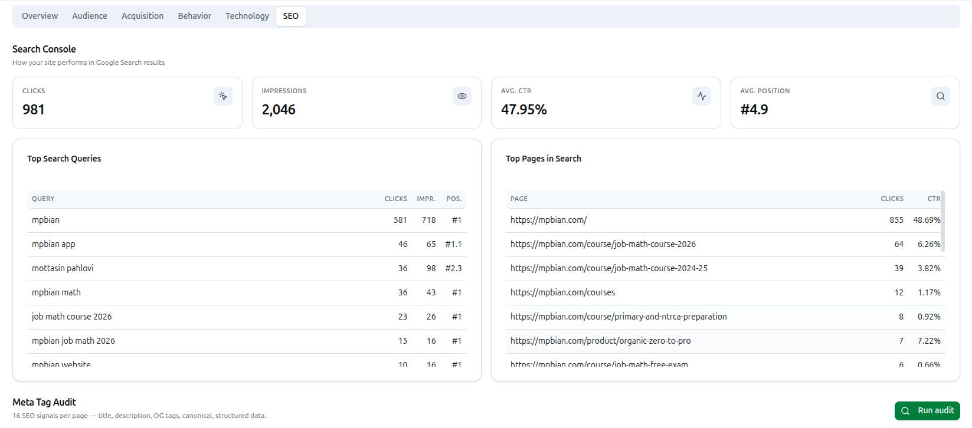Viewport: 972px width, 428px height.
Task: Click the PAGE column header
Action: pos(519,199)
